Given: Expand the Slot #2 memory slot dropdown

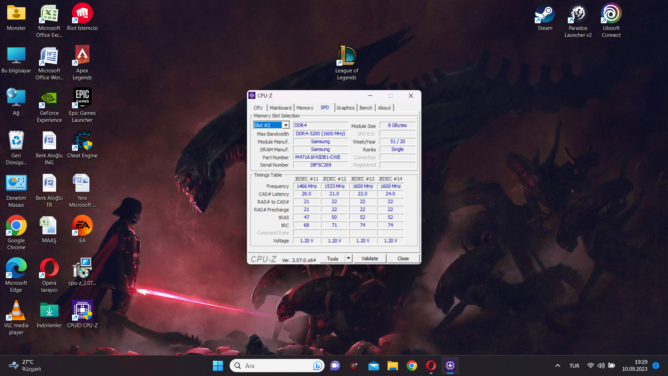Looking at the screenshot, I should click(x=286, y=125).
